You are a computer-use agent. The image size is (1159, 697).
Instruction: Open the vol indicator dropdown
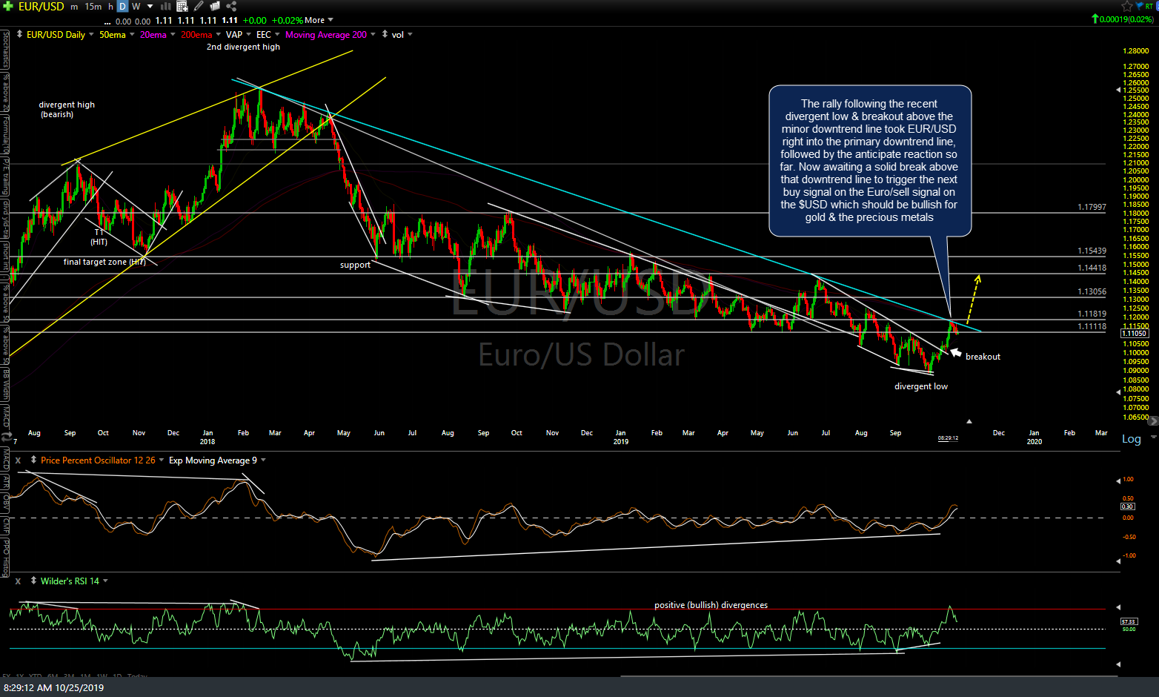(x=410, y=35)
